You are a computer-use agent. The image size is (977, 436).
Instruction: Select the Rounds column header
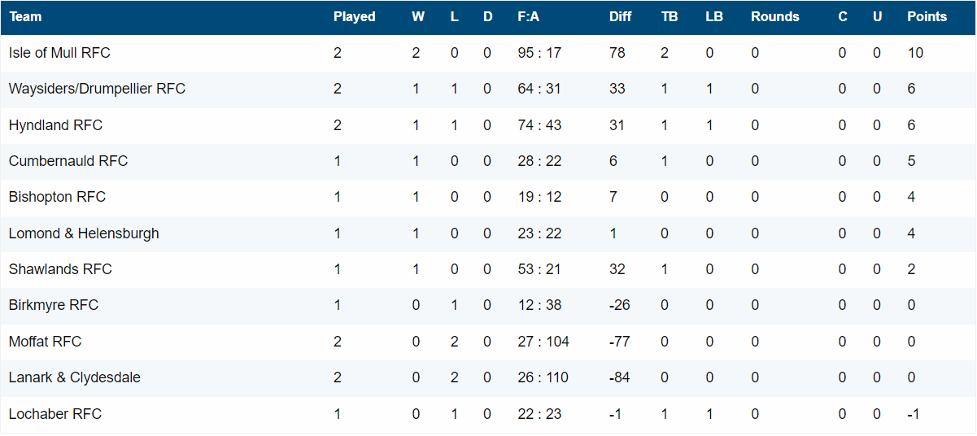(x=775, y=16)
